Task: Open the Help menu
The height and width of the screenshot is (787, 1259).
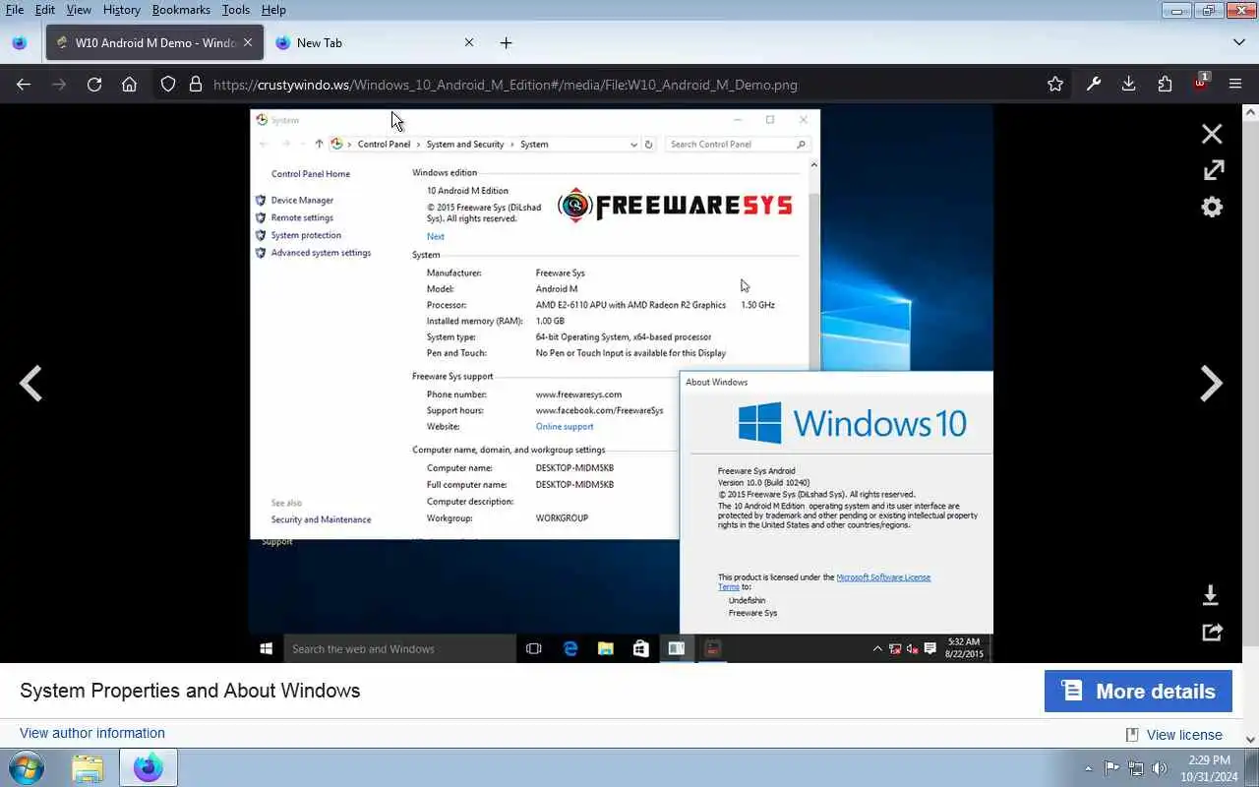Action: [273, 10]
